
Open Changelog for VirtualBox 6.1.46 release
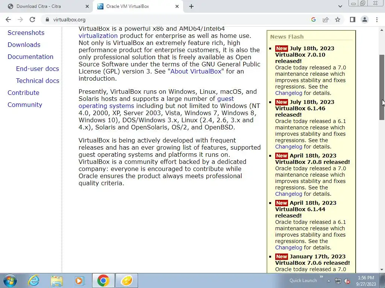[288, 147]
